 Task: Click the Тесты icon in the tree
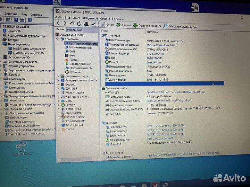tap(63, 129)
